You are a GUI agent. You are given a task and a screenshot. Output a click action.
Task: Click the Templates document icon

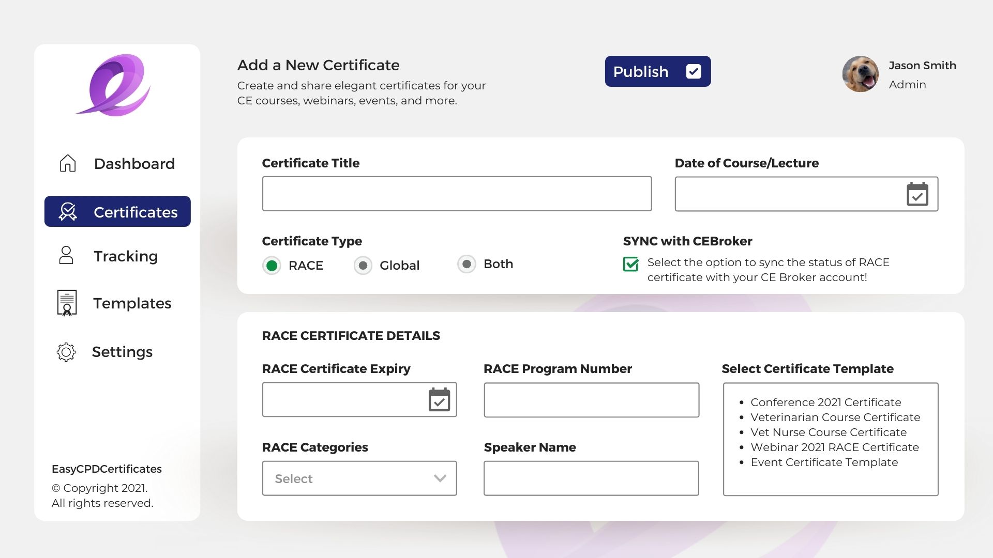67,303
